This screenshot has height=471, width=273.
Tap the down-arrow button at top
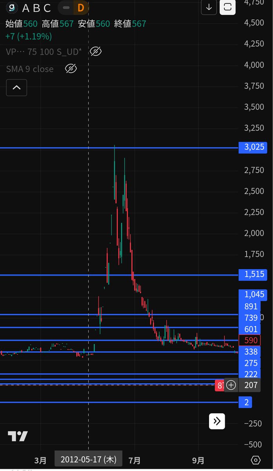click(209, 7)
